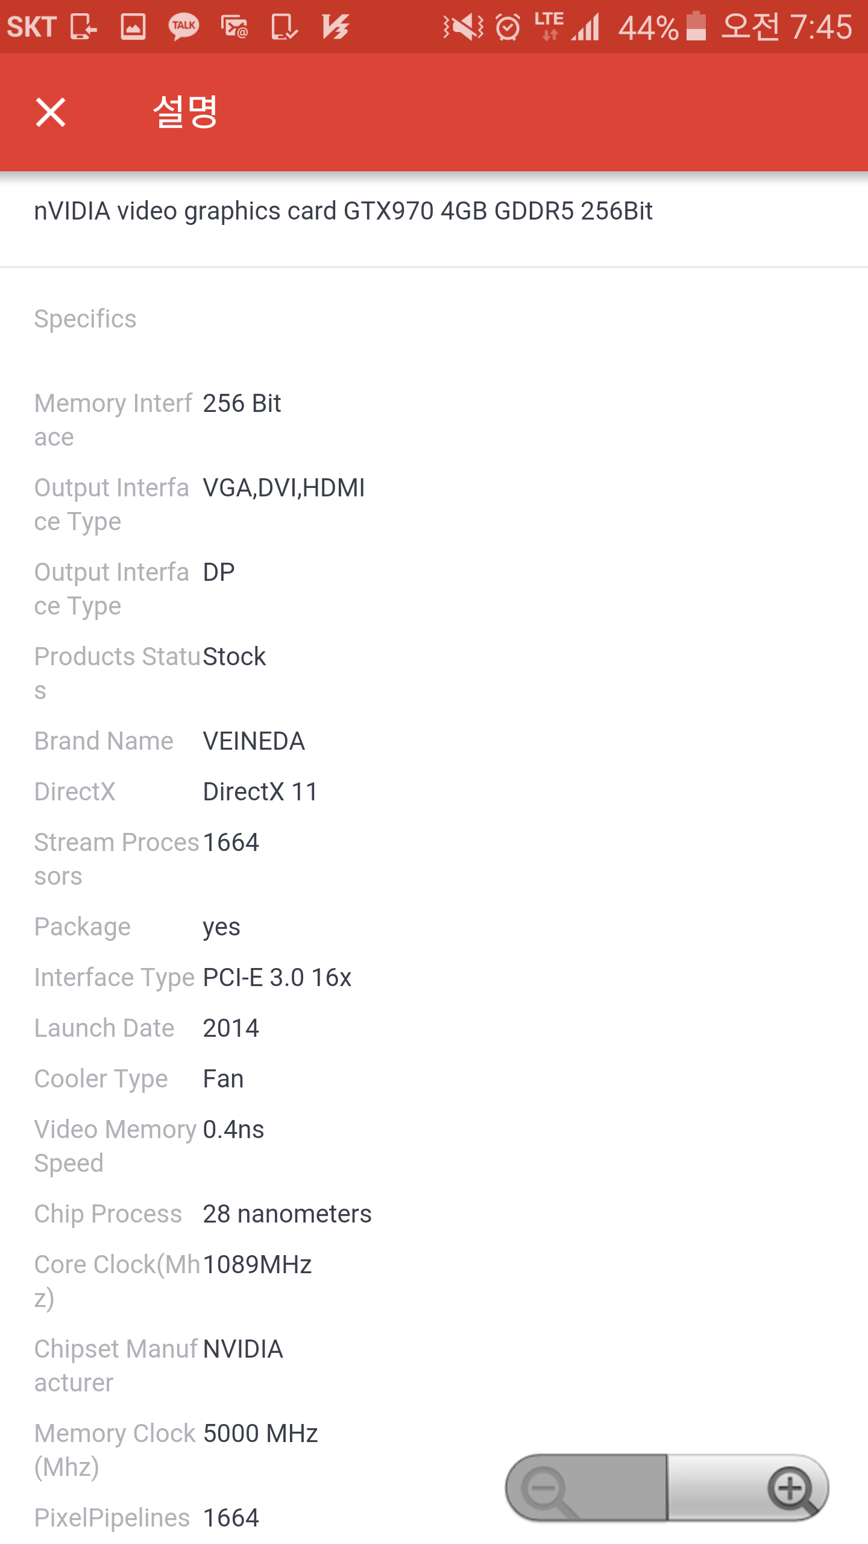Tap the battery indicator icon
Screen dimensions: 868x1544
click(696, 27)
